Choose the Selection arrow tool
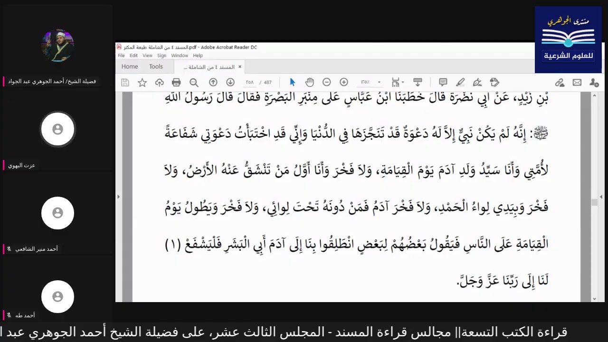Viewport: 608px width, 342px height. [x=292, y=82]
